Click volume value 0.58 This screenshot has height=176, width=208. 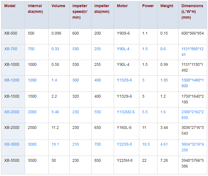[55, 64]
